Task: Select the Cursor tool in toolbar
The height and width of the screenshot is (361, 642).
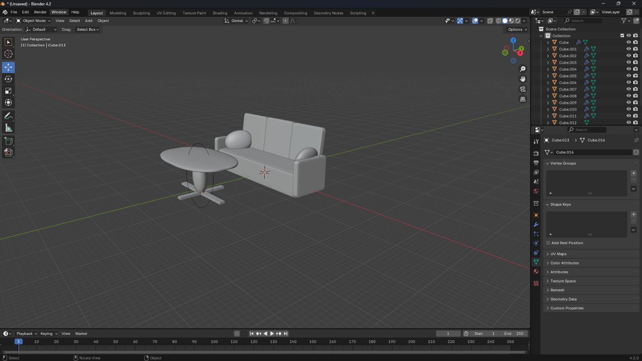Action: click(x=8, y=54)
